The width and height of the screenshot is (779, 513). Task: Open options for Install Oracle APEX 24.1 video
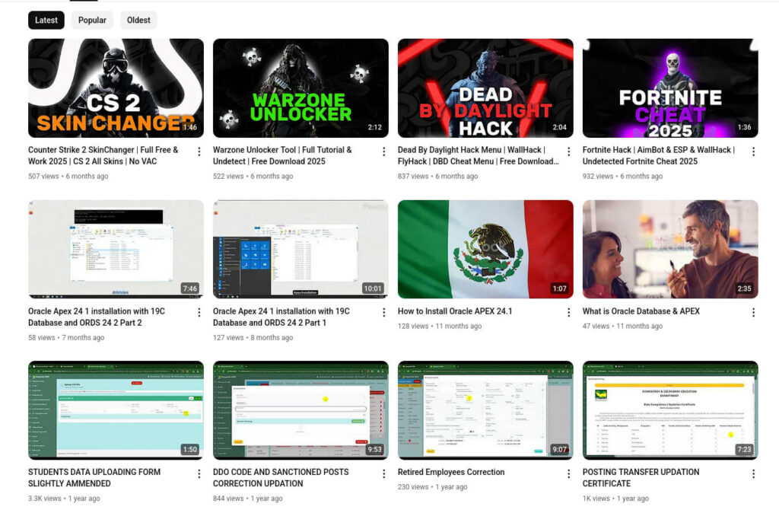[x=569, y=313]
